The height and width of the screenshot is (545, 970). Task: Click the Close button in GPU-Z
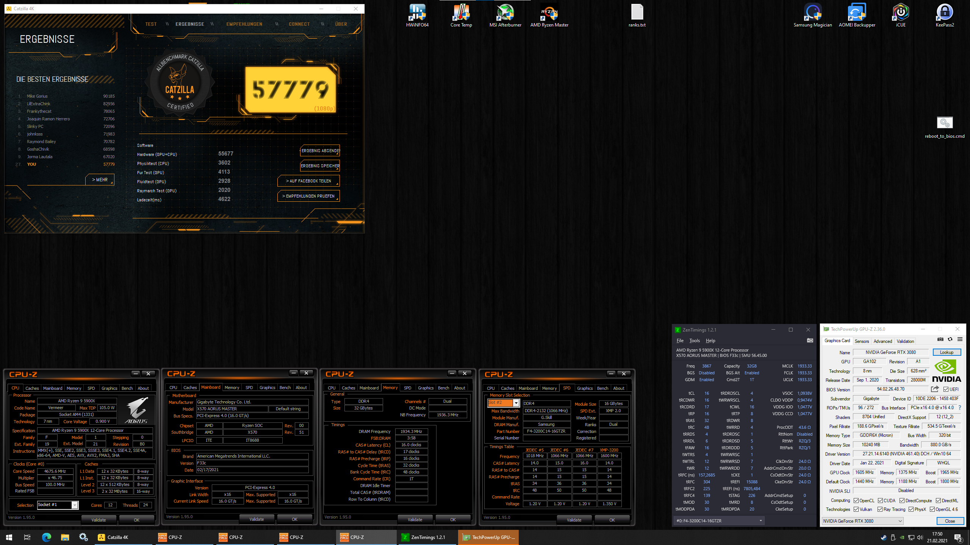pos(950,521)
